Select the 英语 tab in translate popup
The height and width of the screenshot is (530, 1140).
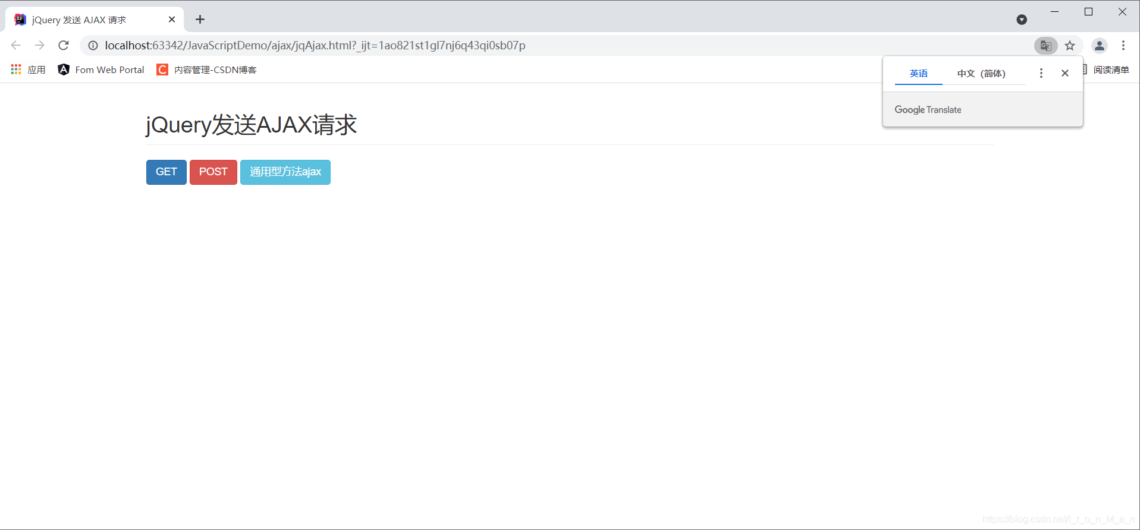pos(919,73)
